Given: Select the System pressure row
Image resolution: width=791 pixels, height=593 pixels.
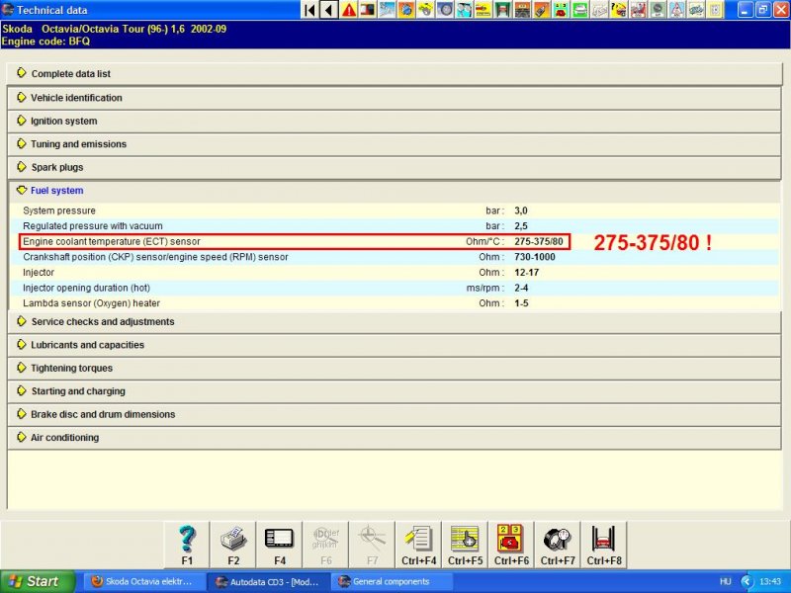Looking at the screenshot, I should [x=395, y=211].
